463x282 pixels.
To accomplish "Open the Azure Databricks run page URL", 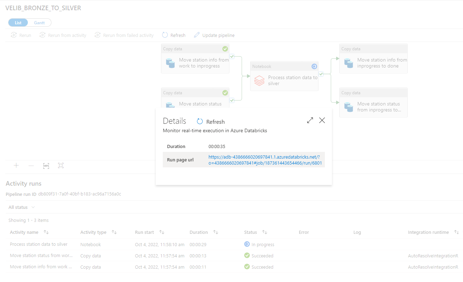I will (x=264, y=160).
